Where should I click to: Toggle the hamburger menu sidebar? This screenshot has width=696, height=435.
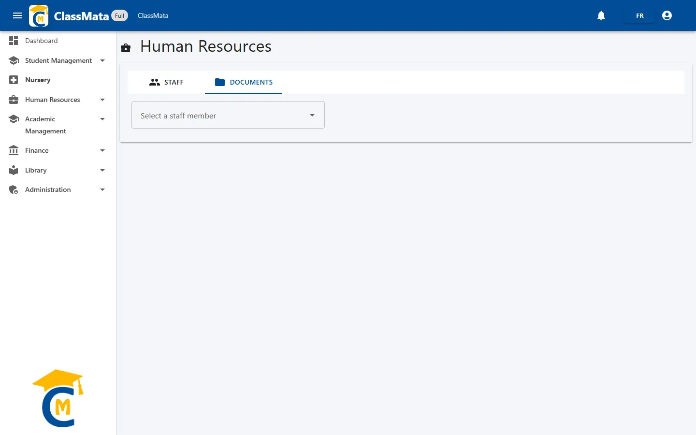(17, 15)
